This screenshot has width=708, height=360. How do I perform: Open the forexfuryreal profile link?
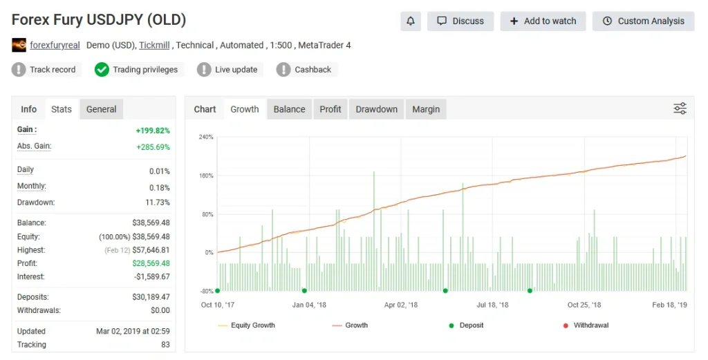pos(55,45)
